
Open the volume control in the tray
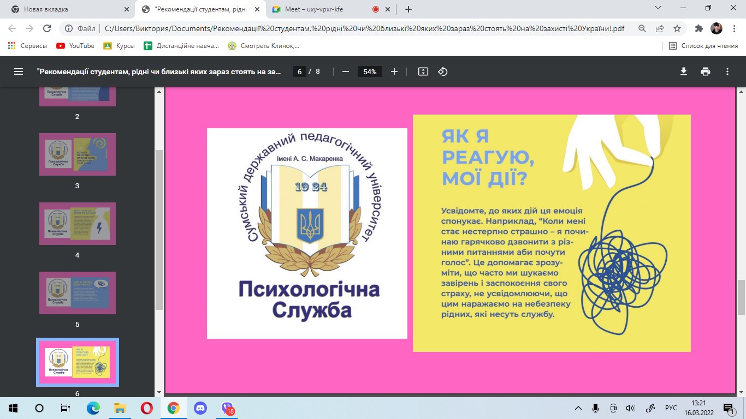pyautogui.click(x=630, y=408)
